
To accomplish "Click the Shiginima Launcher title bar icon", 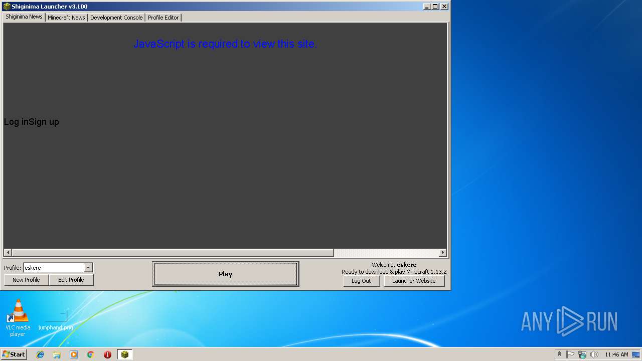I will pos(7,7).
